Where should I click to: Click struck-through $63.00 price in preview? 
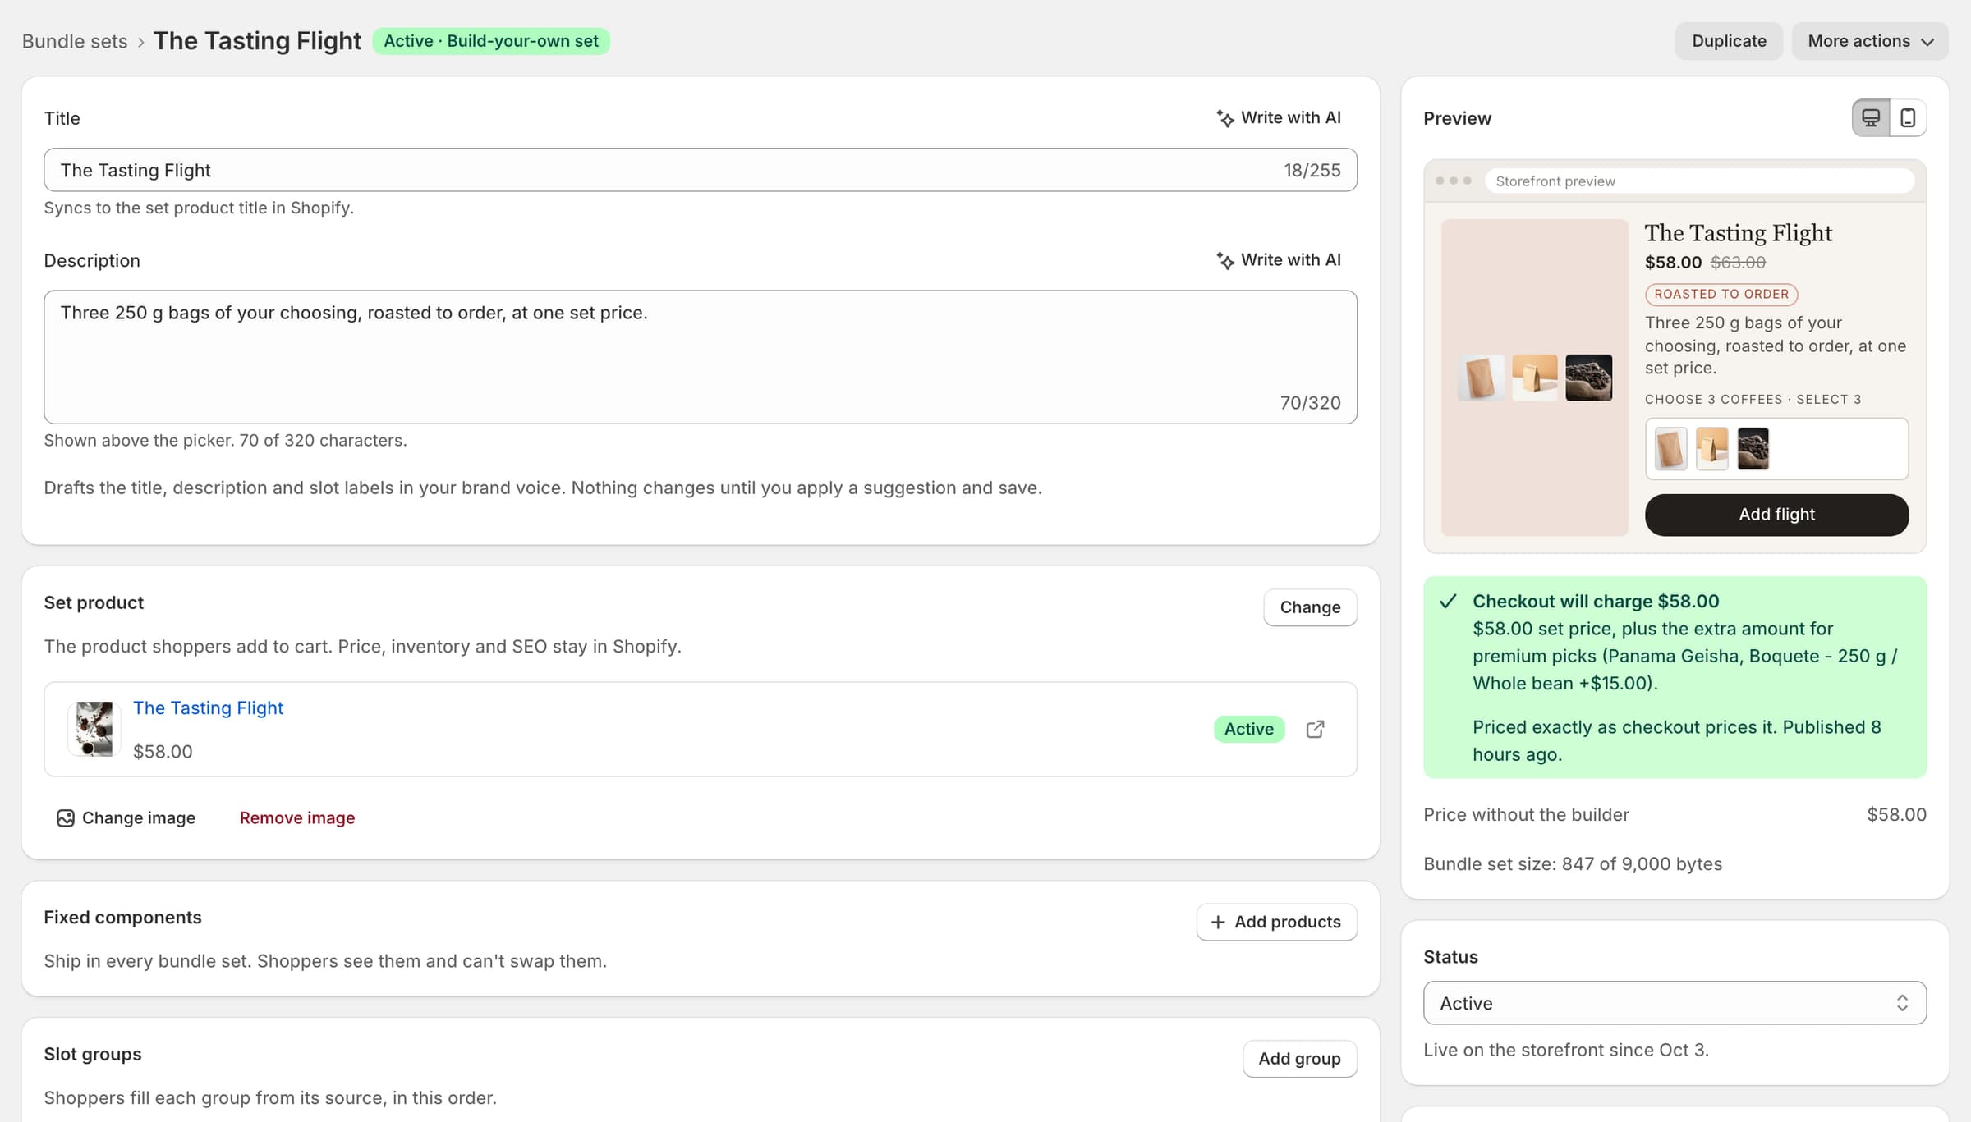click(1738, 262)
